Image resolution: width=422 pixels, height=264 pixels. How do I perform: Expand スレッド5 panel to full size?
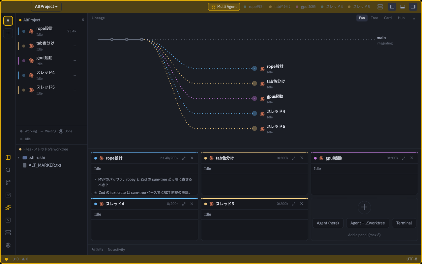coord(294,204)
